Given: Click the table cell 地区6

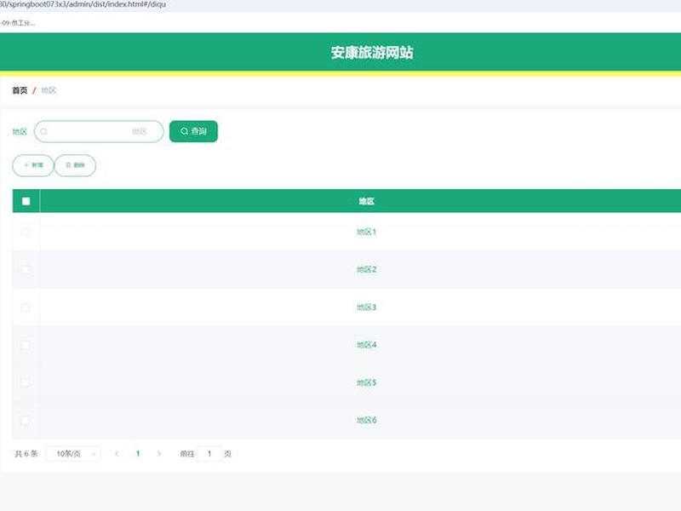Looking at the screenshot, I should 367,420.
